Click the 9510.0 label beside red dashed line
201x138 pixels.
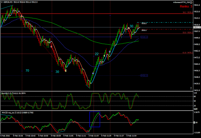[144, 30]
